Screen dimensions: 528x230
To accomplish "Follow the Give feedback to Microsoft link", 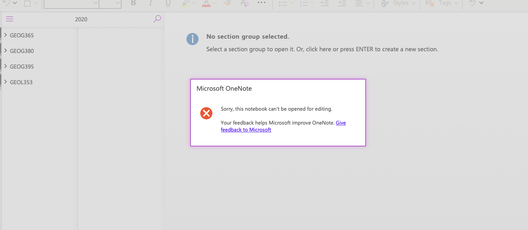I will 284,126.
